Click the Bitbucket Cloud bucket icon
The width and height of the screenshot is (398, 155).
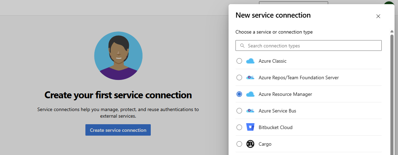pyautogui.click(x=250, y=127)
